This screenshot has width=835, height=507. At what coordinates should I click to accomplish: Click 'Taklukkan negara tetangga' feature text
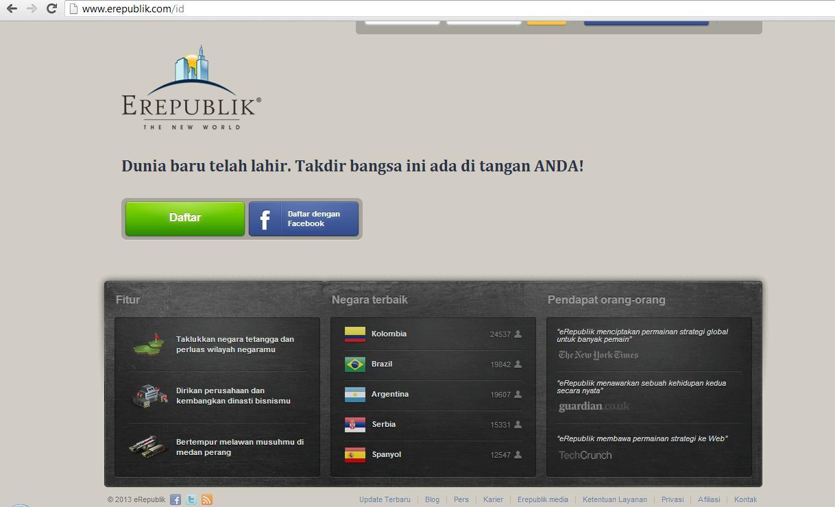coord(235,344)
